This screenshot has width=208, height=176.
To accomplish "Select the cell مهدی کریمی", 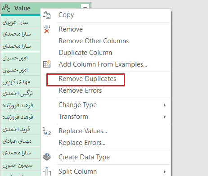I will [x=20, y=81].
